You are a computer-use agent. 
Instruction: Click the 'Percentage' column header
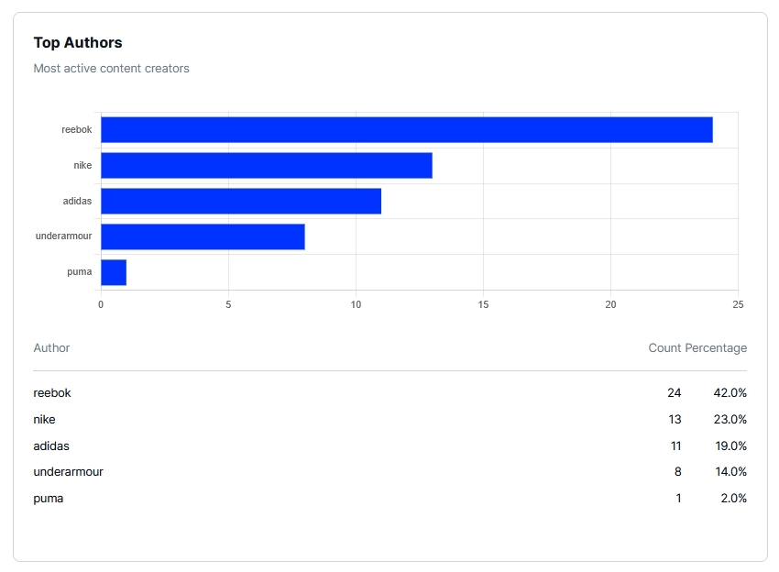point(716,347)
